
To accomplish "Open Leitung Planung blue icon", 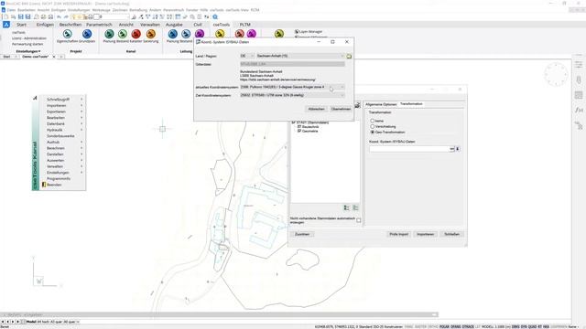I will (173, 35).
